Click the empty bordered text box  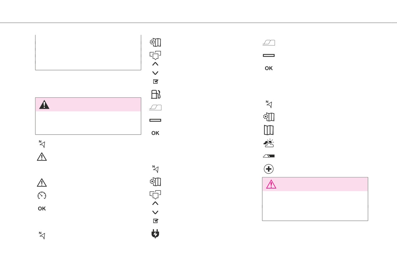tap(88, 52)
